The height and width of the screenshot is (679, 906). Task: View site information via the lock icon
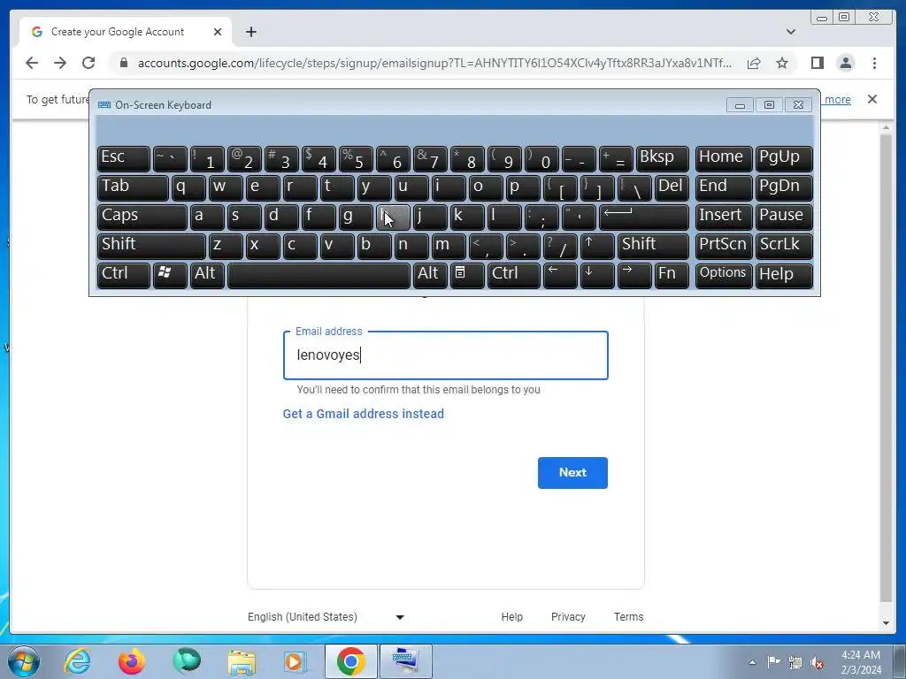pos(123,63)
